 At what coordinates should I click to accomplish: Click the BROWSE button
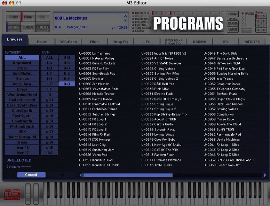[14, 27]
